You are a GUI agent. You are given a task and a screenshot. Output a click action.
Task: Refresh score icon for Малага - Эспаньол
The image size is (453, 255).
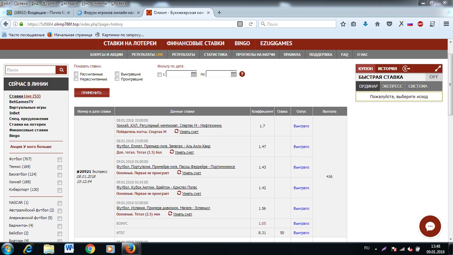(x=170, y=214)
